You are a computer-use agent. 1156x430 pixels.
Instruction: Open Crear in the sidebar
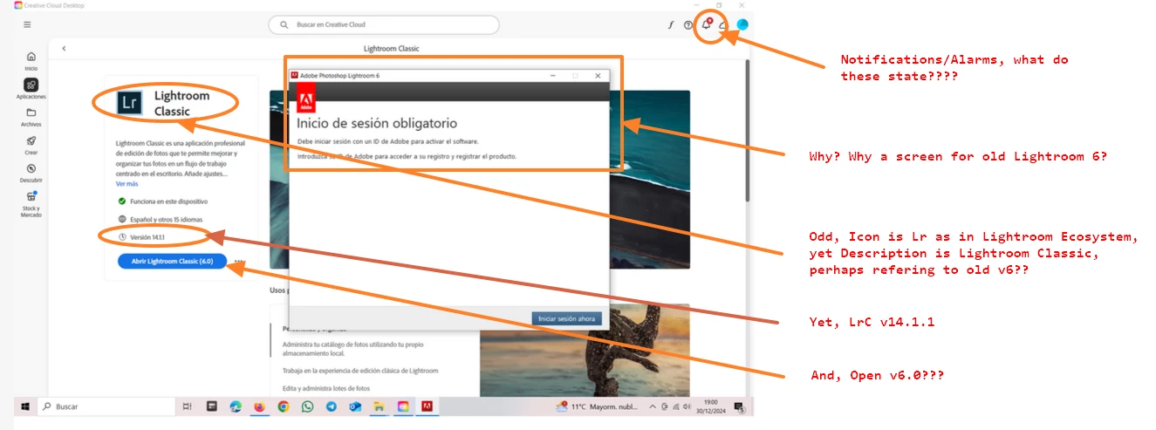[x=31, y=145]
